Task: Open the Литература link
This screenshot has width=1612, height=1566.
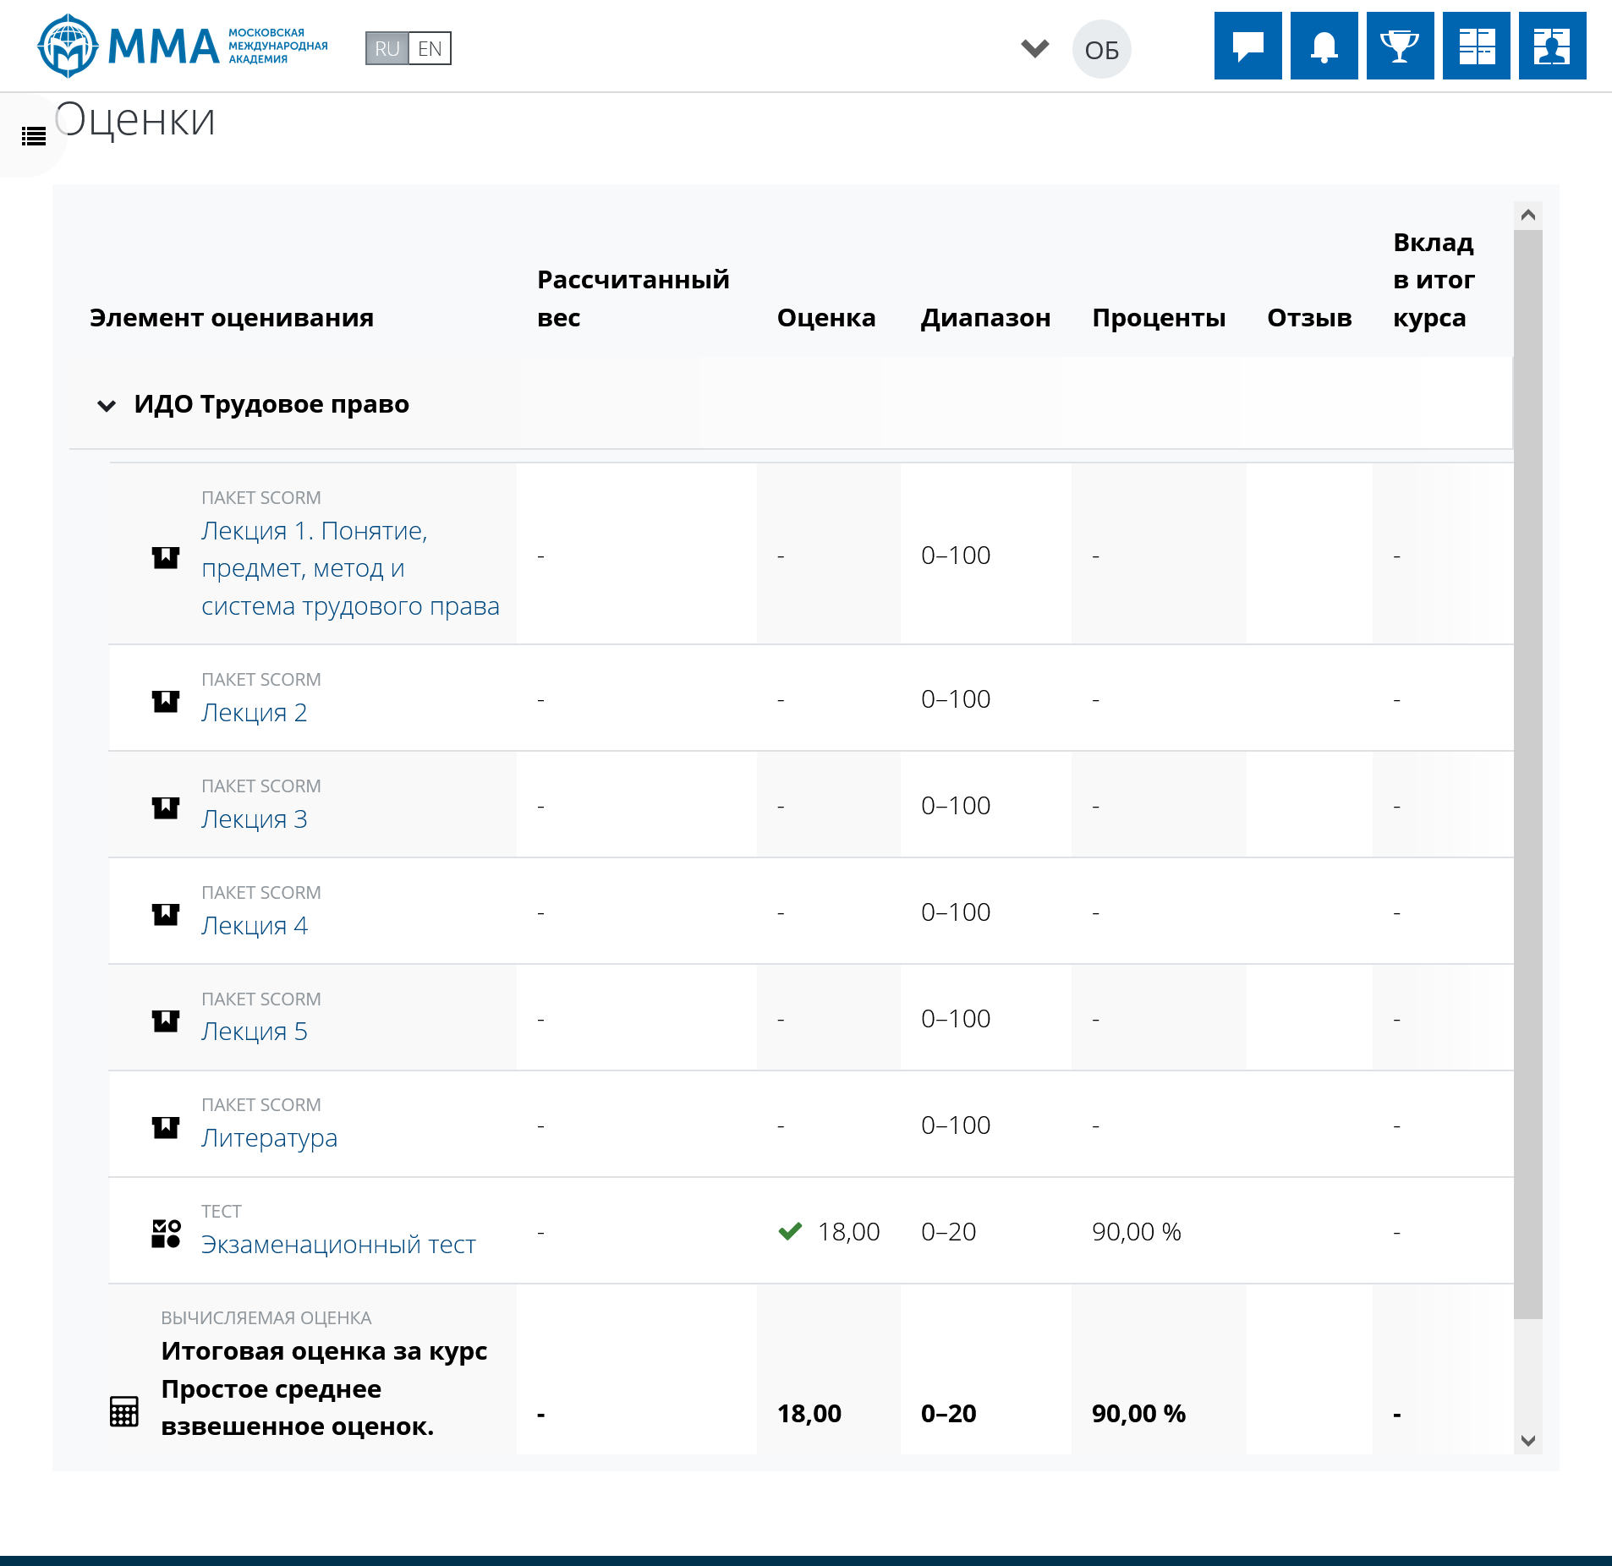Action: pyautogui.click(x=269, y=1138)
